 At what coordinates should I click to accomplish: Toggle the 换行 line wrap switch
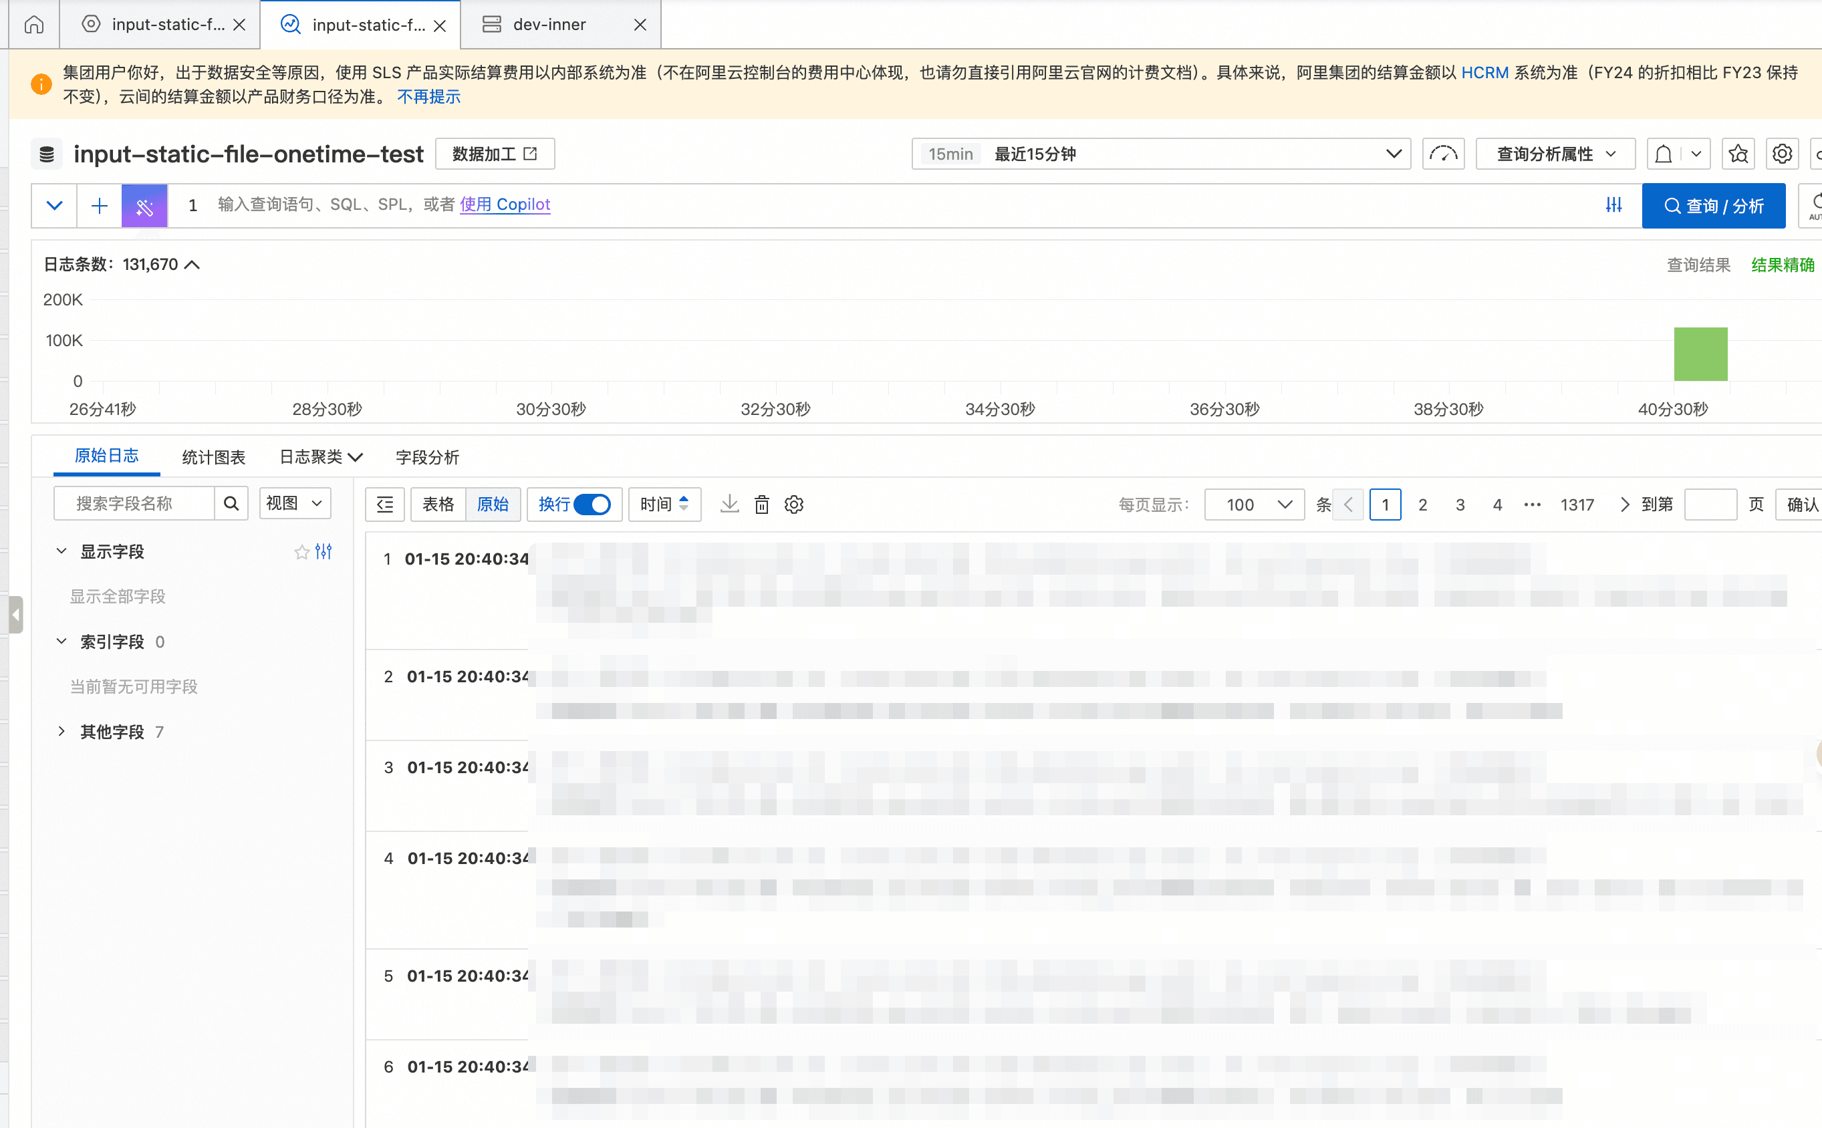592,505
